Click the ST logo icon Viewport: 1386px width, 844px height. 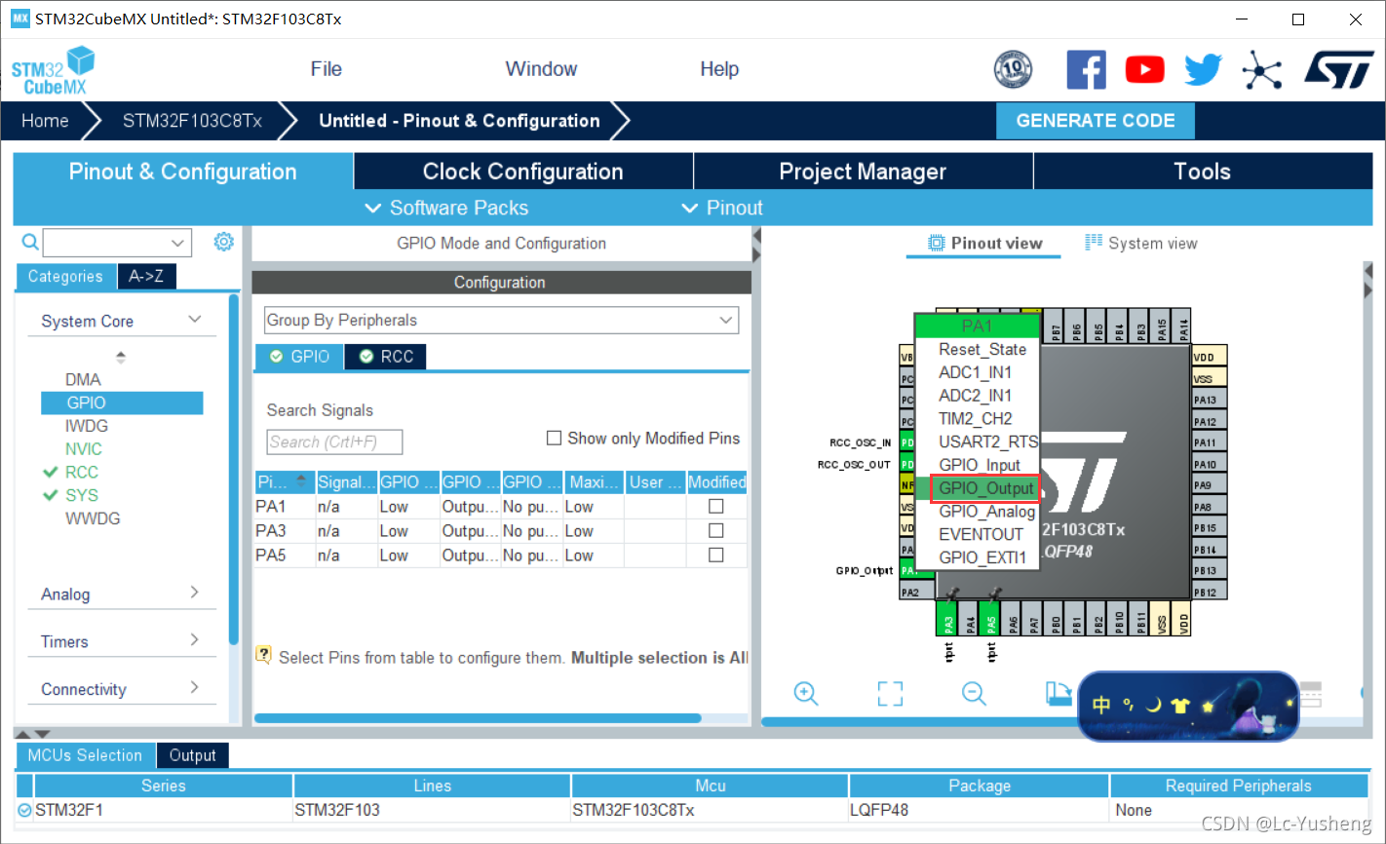coord(1340,69)
